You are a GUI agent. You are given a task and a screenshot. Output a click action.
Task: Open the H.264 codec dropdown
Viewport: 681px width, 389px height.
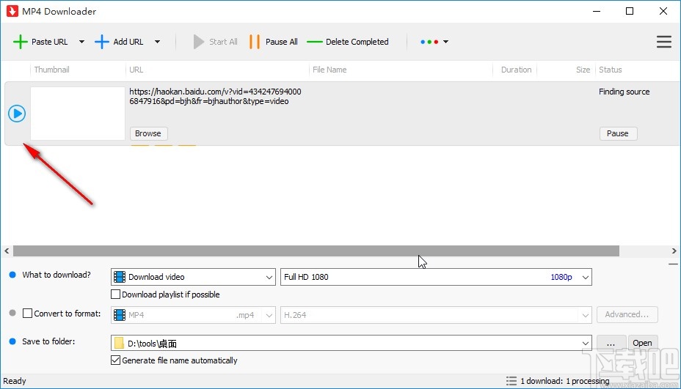pyautogui.click(x=436, y=315)
